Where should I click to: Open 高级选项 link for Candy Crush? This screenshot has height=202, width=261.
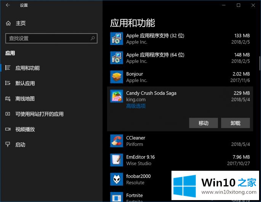coord(136,106)
